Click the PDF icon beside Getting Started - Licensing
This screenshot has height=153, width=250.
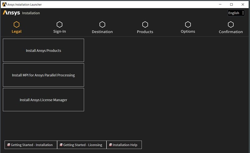61,145
